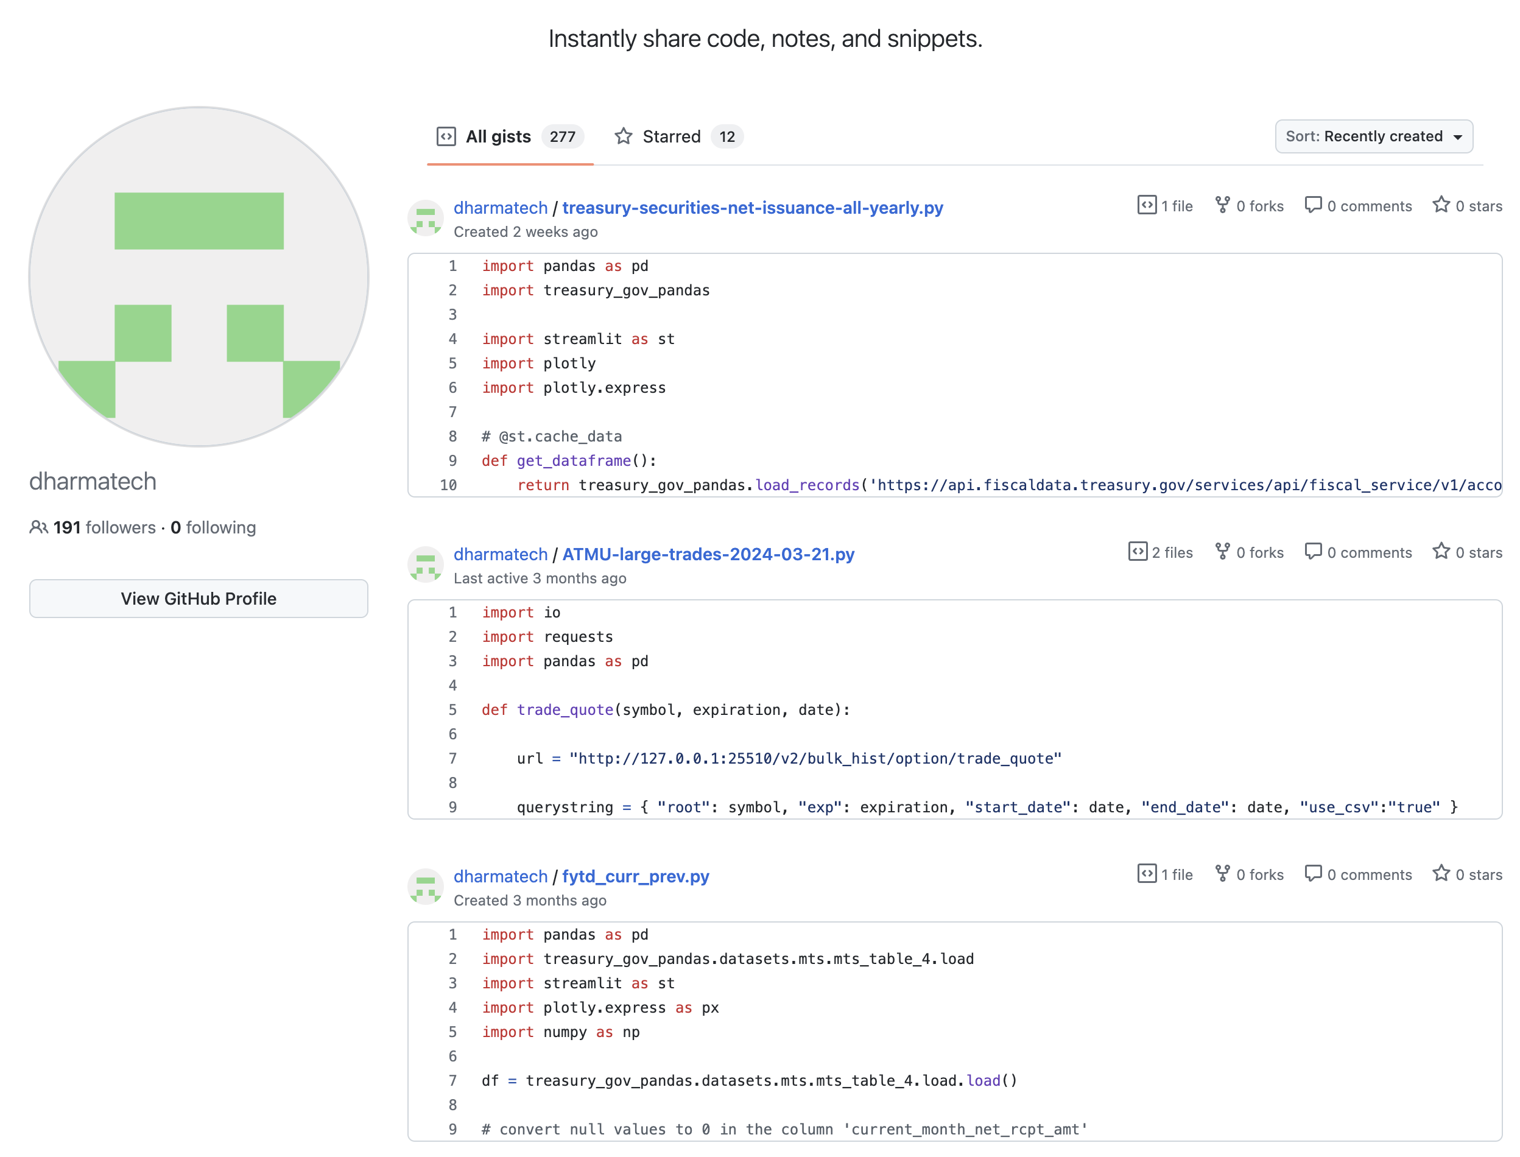Click the followers people icon

[38, 527]
